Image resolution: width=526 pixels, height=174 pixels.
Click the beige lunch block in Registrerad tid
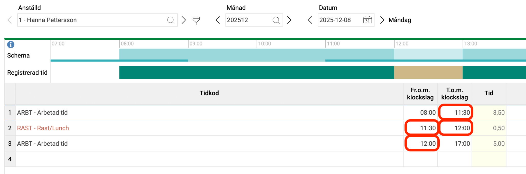[x=428, y=72]
